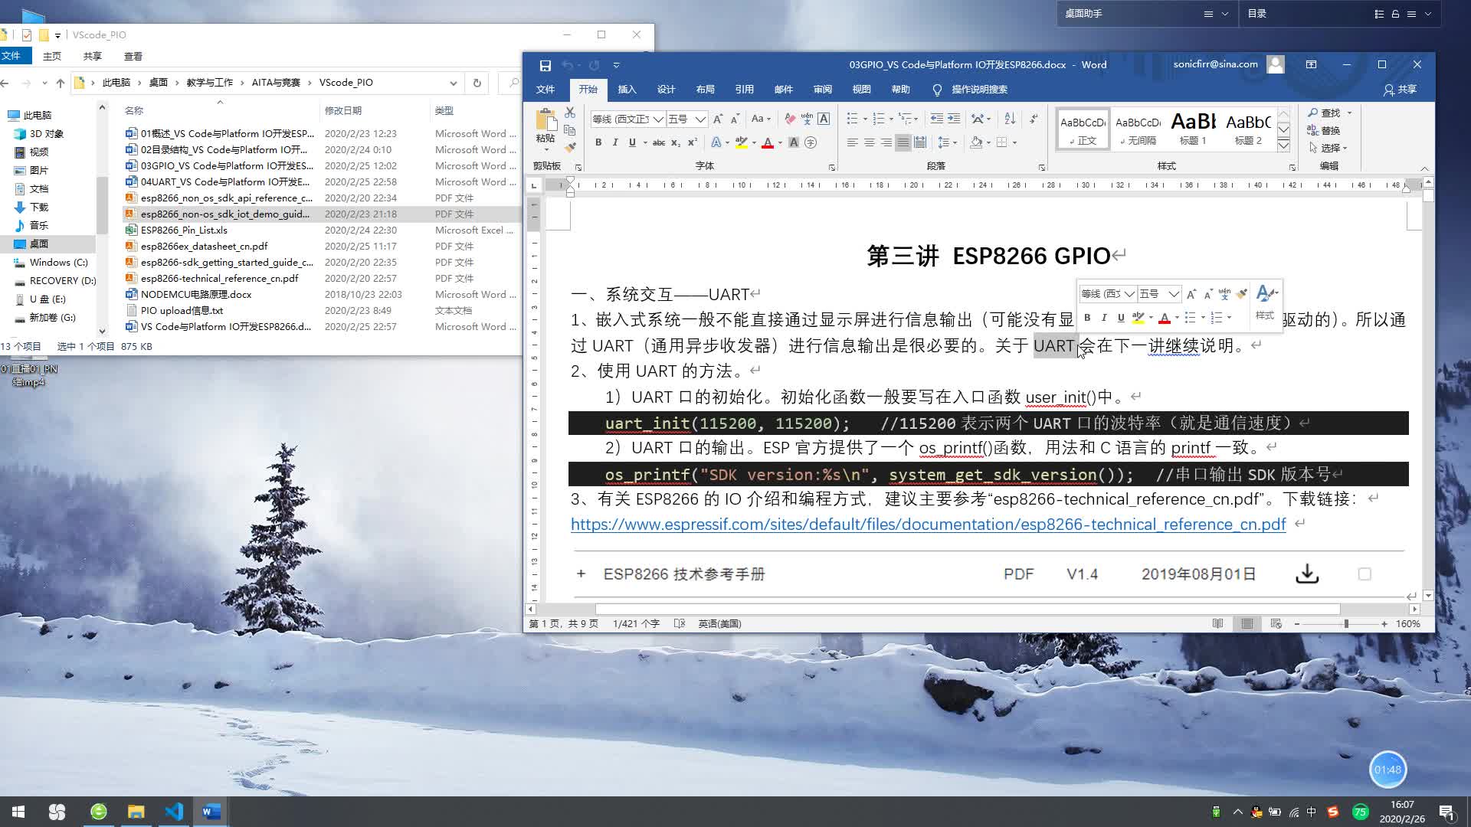Toggle Italic in the floating mini toolbar
Viewport: 1471px width, 827px height.
(1104, 318)
